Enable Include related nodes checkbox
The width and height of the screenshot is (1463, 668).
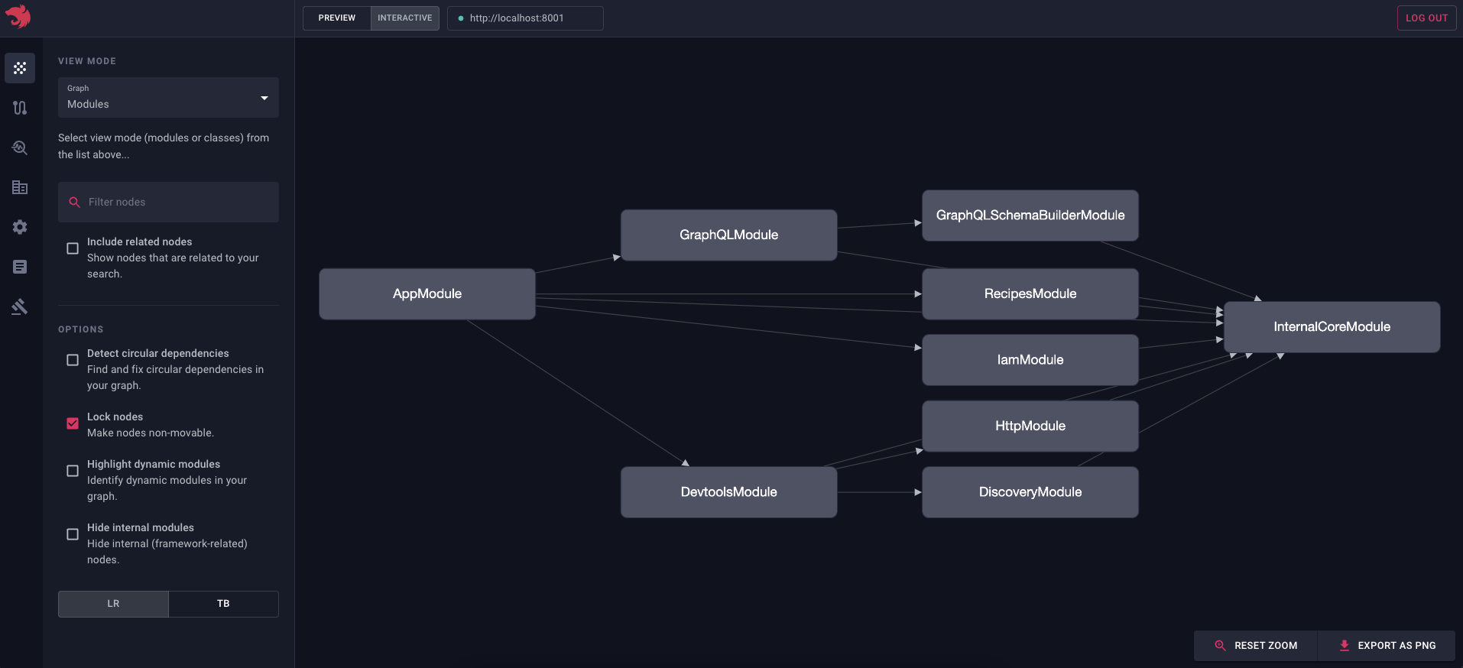tap(73, 248)
